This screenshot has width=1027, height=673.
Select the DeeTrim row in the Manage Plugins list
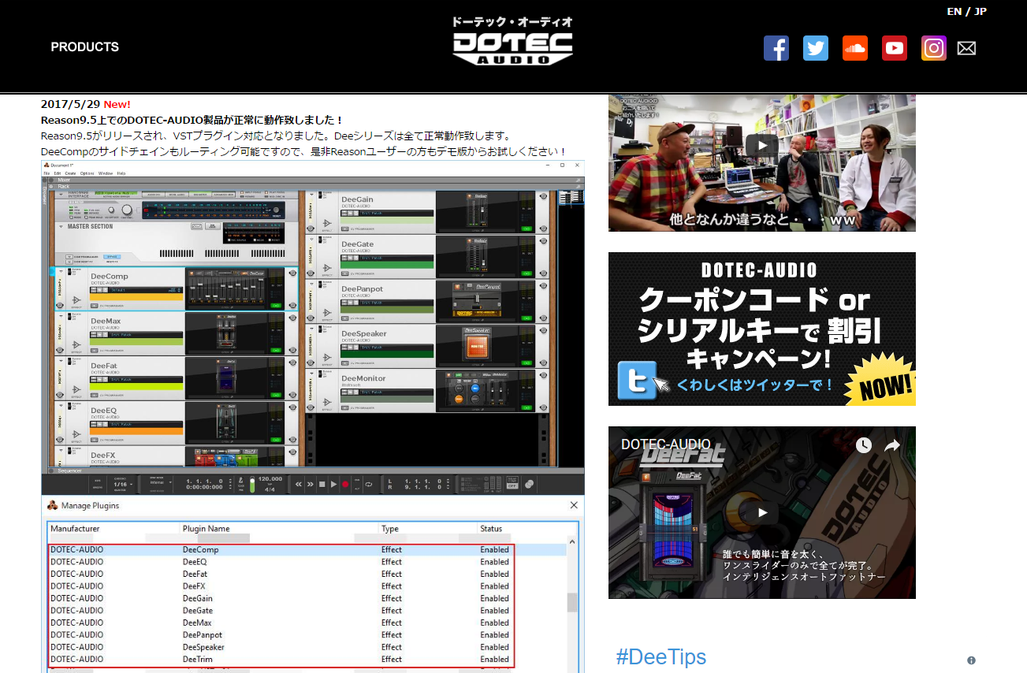click(x=307, y=659)
